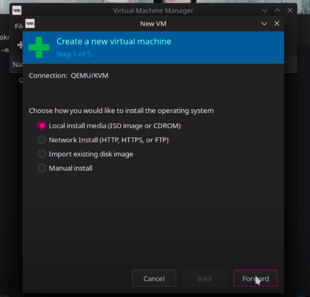Screen dimensions: 310x297
Task: Click the New VM title bar
Action: tap(153, 24)
